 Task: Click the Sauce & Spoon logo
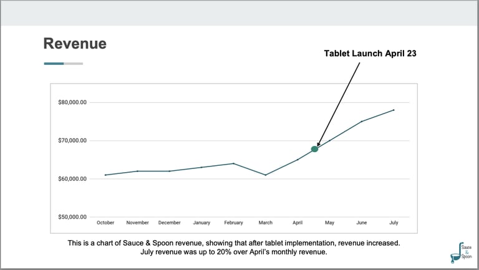pos(462,253)
